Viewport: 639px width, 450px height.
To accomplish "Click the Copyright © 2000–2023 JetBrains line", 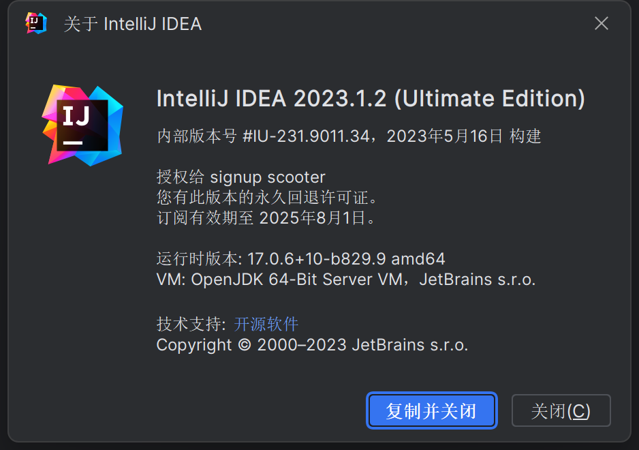I will [x=312, y=345].
